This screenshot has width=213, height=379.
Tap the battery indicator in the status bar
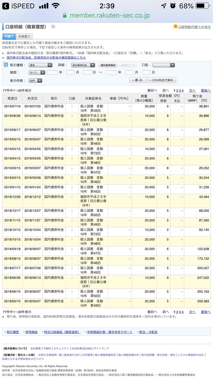point(202,6)
